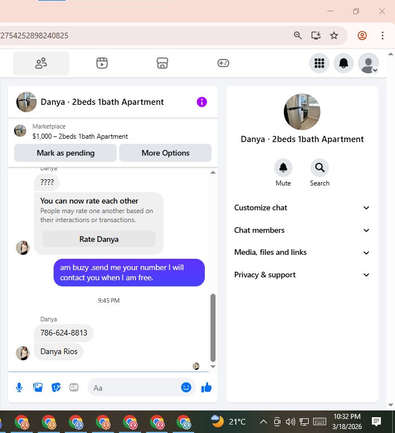Click the install app icon in address bar

pyautogui.click(x=316, y=36)
